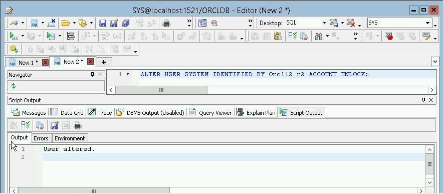443x194 pixels.
Task: Click the output horizontal scrollbar thumb
Action: tap(94, 191)
